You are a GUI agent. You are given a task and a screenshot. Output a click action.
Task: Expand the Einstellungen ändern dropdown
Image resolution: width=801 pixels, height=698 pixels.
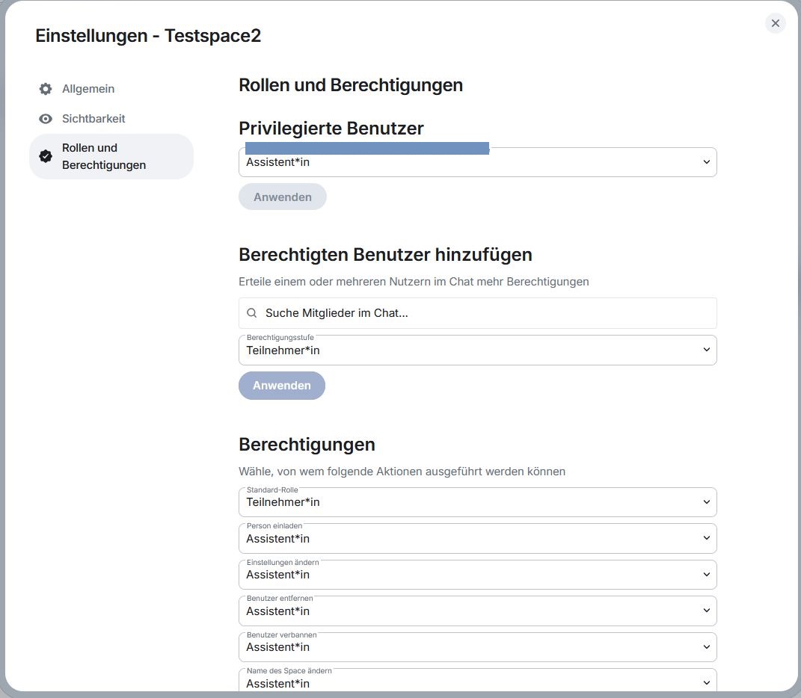click(477, 575)
